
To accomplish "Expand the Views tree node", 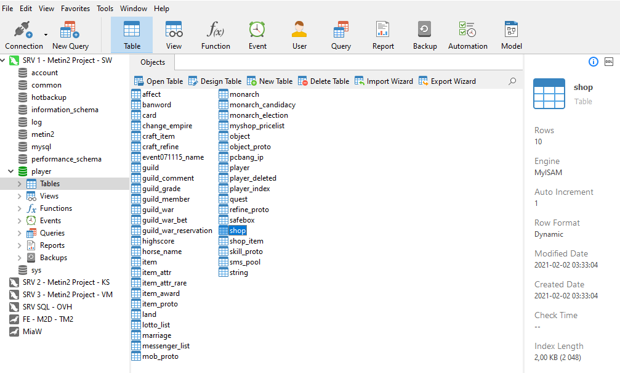I will click(19, 196).
